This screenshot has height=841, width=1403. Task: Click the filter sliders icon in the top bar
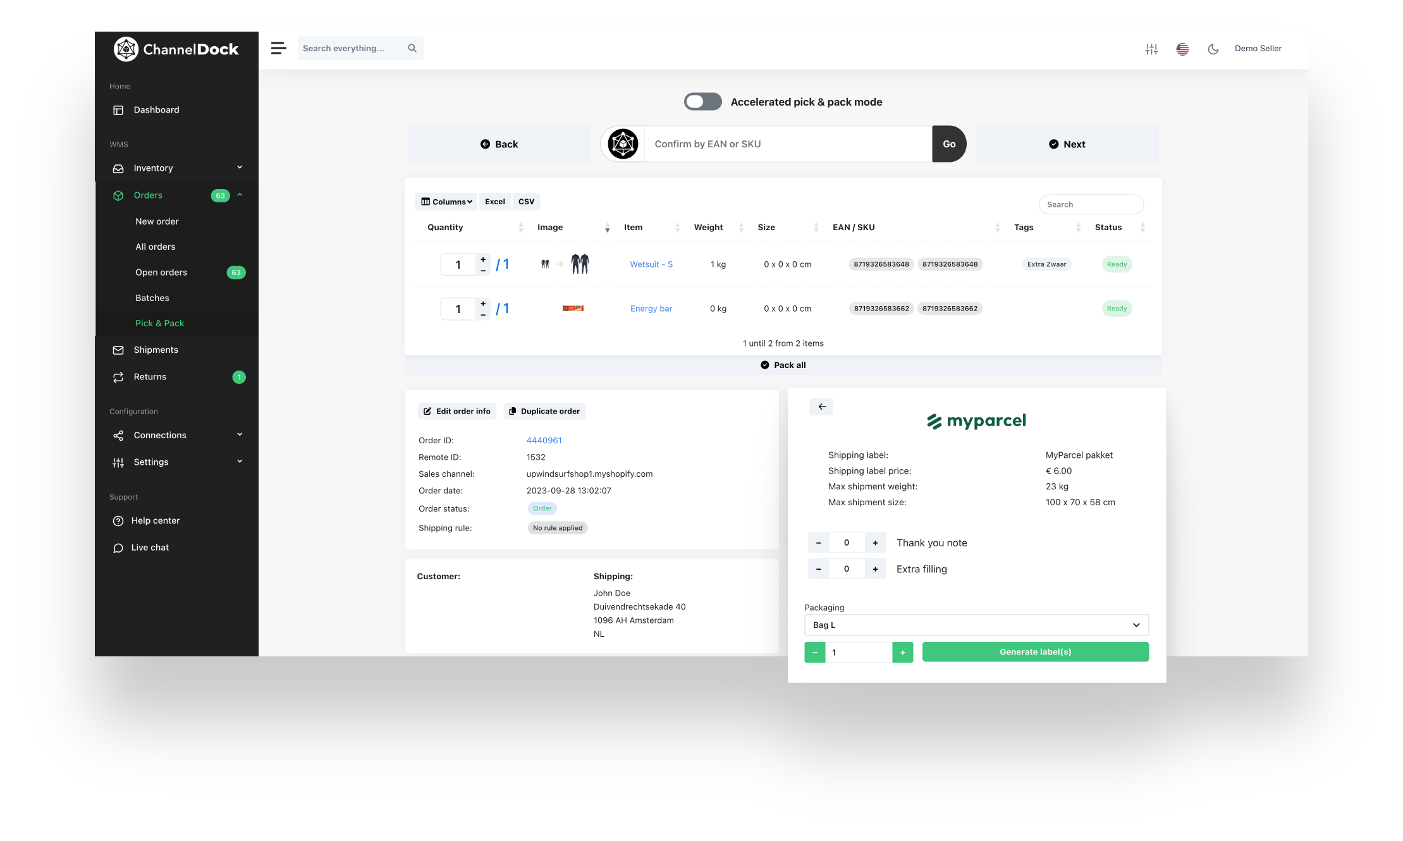pyautogui.click(x=1151, y=49)
